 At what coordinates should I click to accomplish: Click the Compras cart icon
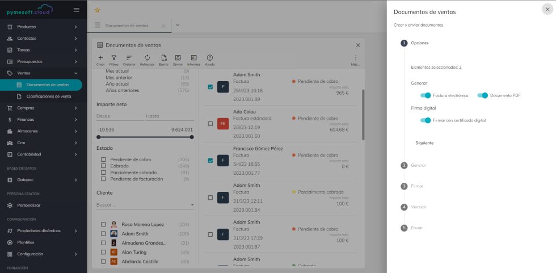point(10,108)
